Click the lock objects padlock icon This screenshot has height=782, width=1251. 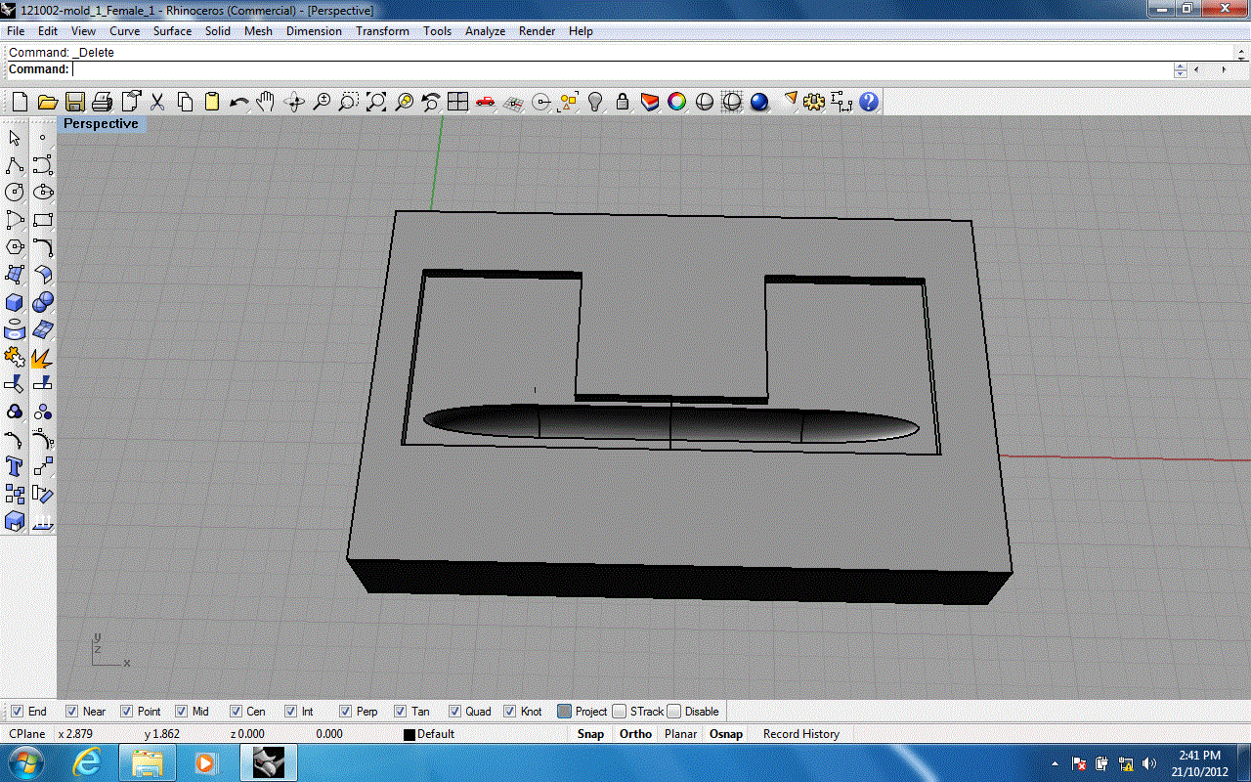pos(622,102)
